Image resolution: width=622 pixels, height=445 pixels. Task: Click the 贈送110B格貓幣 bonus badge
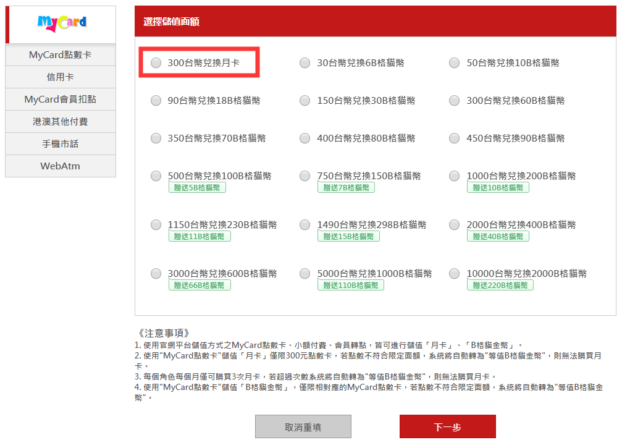[x=351, y=285]
